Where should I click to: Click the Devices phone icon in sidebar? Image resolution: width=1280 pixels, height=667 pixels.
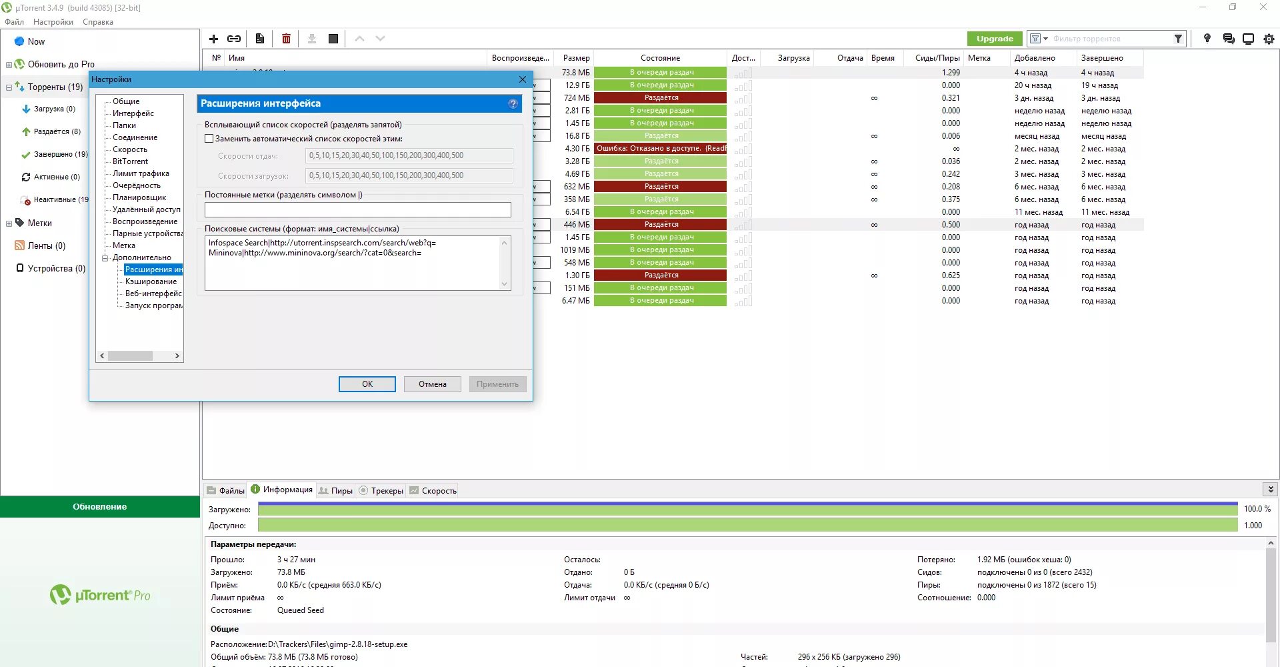(x=20, y=268)
